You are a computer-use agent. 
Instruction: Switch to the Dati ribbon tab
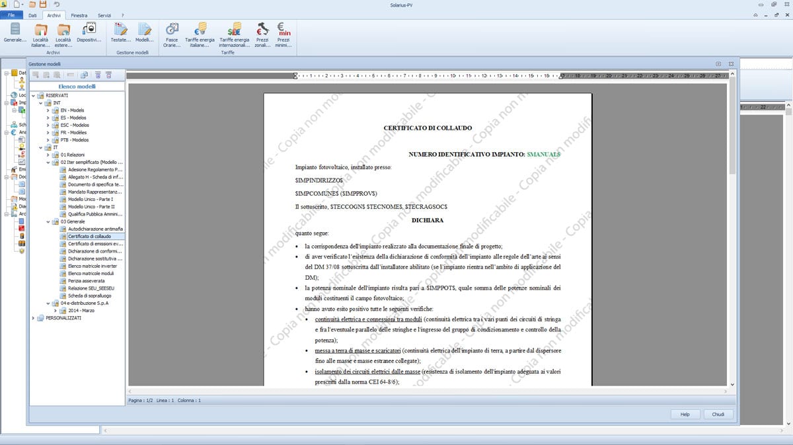tap(32, 15)
